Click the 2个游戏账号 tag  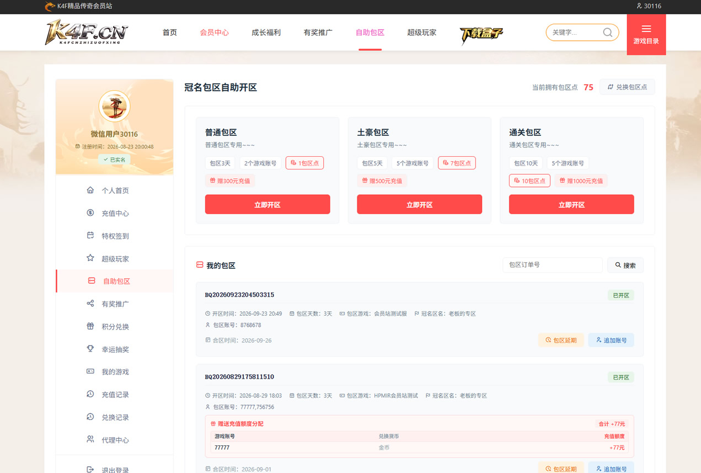click(x=260, y=163)
